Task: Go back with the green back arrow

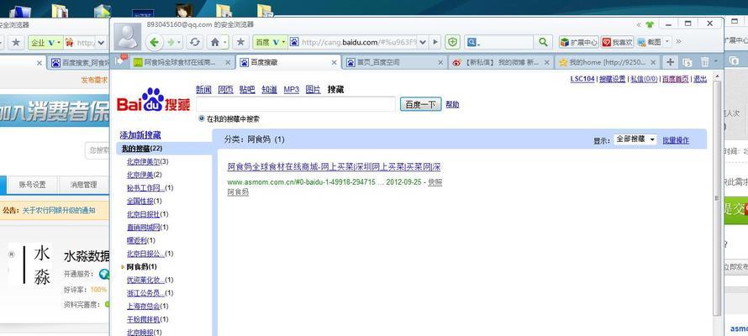Action: pos(154,42)
